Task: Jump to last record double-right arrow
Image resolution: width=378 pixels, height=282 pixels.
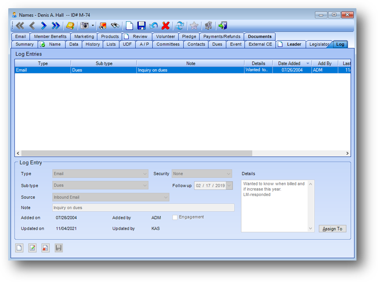Action: (56, 25)
